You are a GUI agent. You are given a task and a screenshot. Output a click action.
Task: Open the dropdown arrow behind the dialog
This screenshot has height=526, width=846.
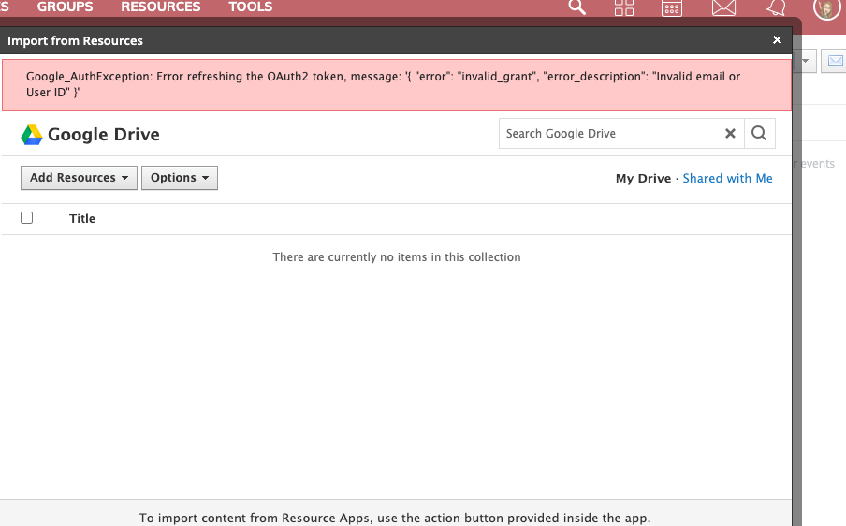(x=805, y=61)
